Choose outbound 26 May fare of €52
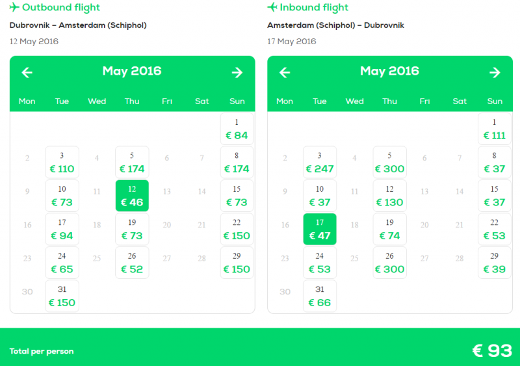Screen dimensions: 520x366 (x=132, y=263)
